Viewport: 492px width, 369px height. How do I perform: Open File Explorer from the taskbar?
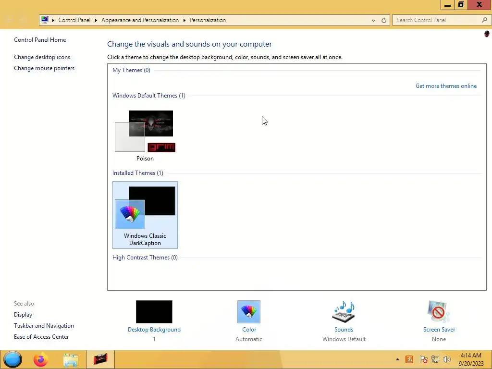[x=71, y=360]
